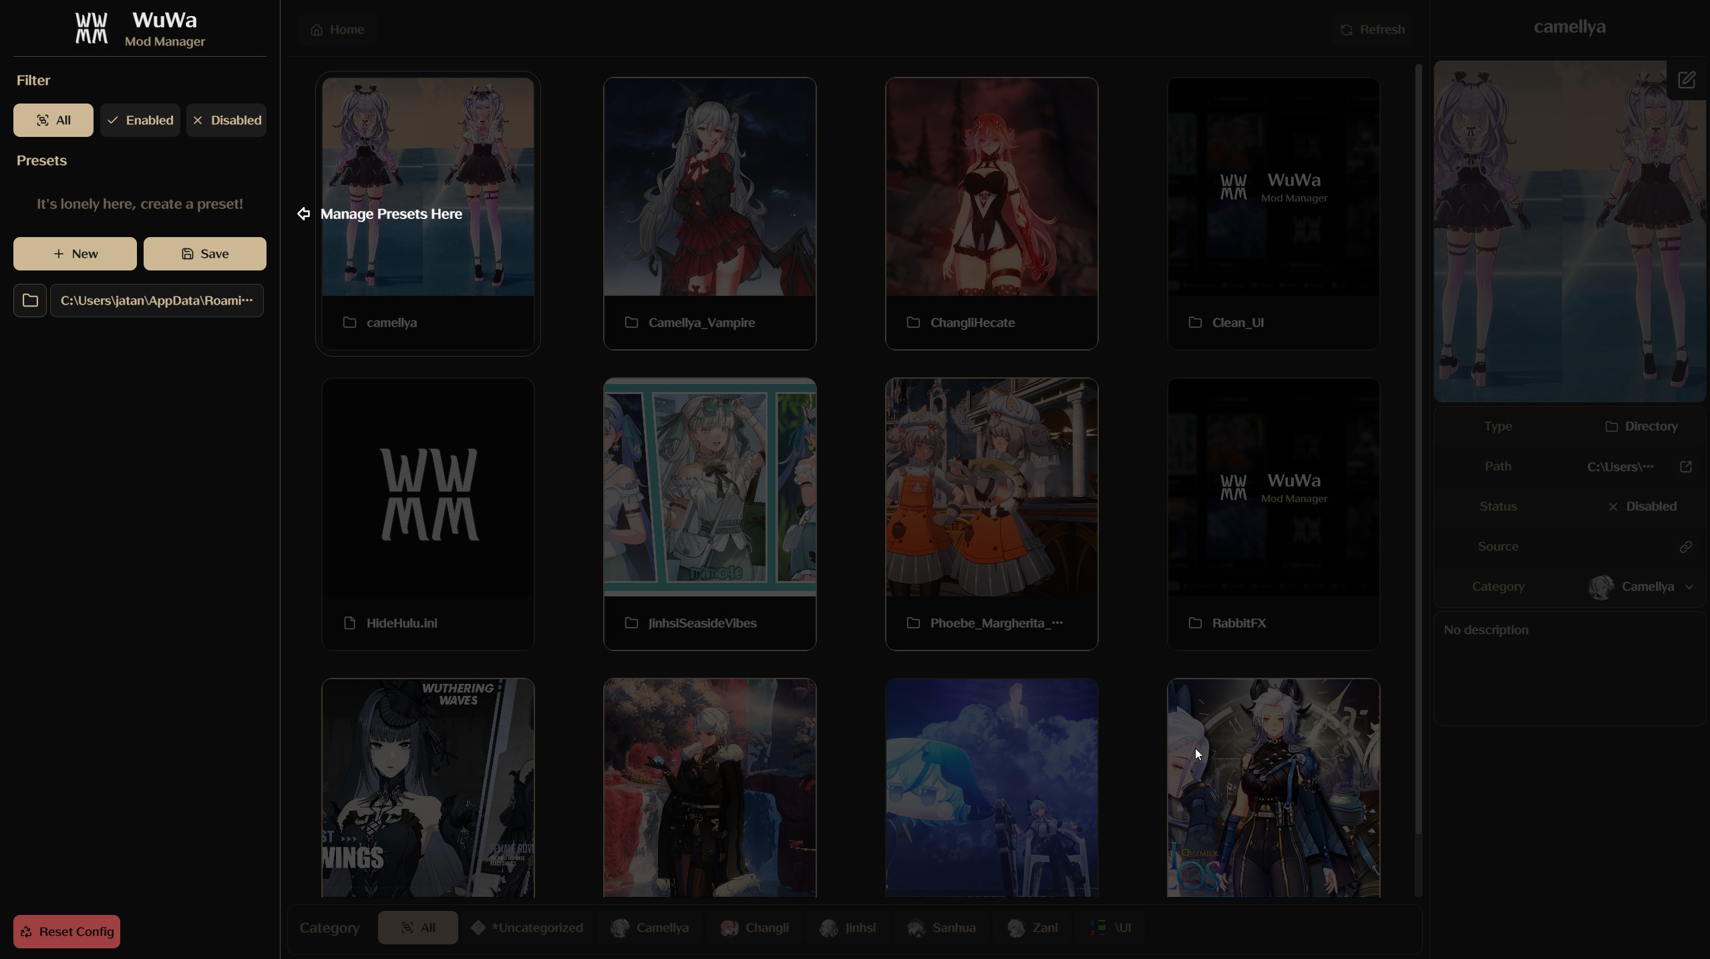
Task: Enable the Enabled filter
Action: [x=140, y=120]
